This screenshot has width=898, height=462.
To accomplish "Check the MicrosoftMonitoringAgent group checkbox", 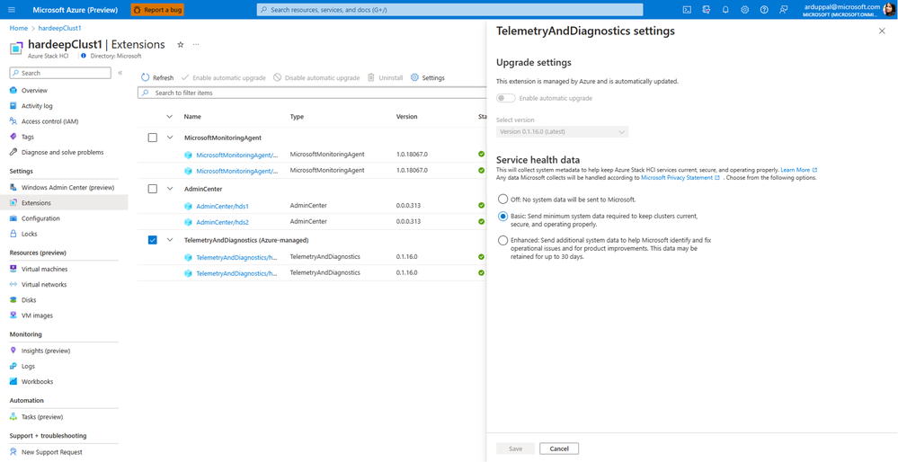I will tap(152, 138).
